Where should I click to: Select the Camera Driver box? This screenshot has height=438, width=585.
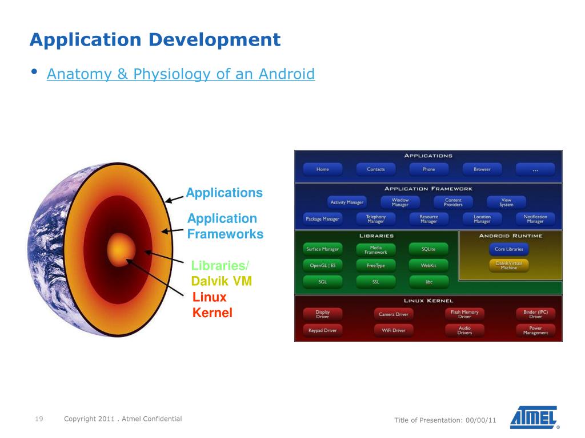tap(394, 314)
